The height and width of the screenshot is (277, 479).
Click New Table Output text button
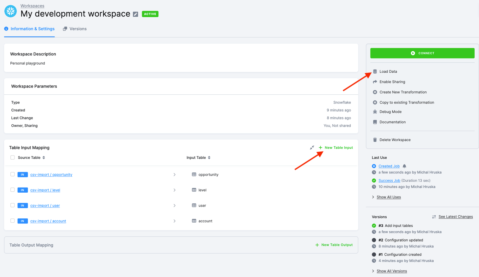337,245
